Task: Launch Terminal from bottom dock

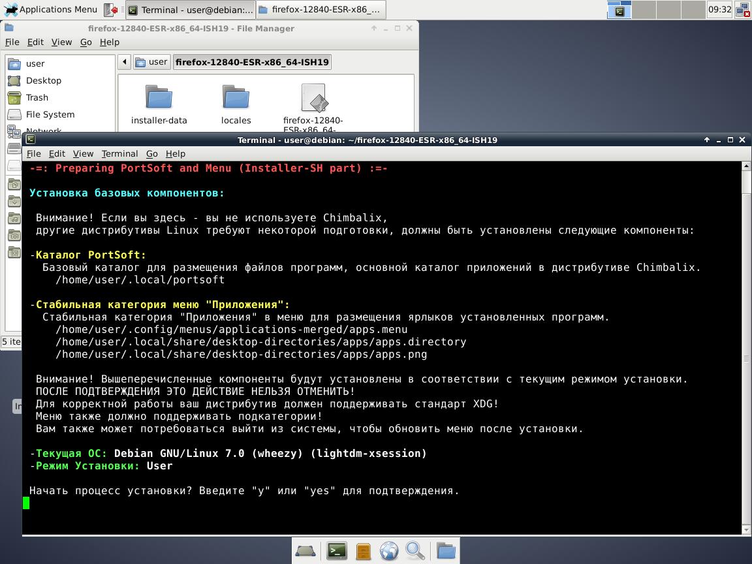Action: 337,551
